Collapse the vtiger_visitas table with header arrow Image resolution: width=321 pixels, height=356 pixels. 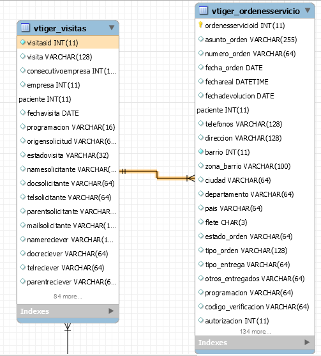point(111,27)
